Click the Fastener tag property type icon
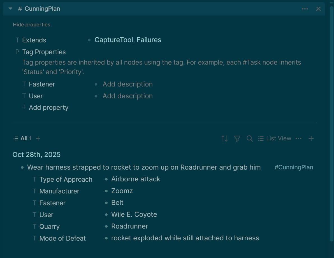This screenshot has height=258, width=334. click(x=24, y=84)
